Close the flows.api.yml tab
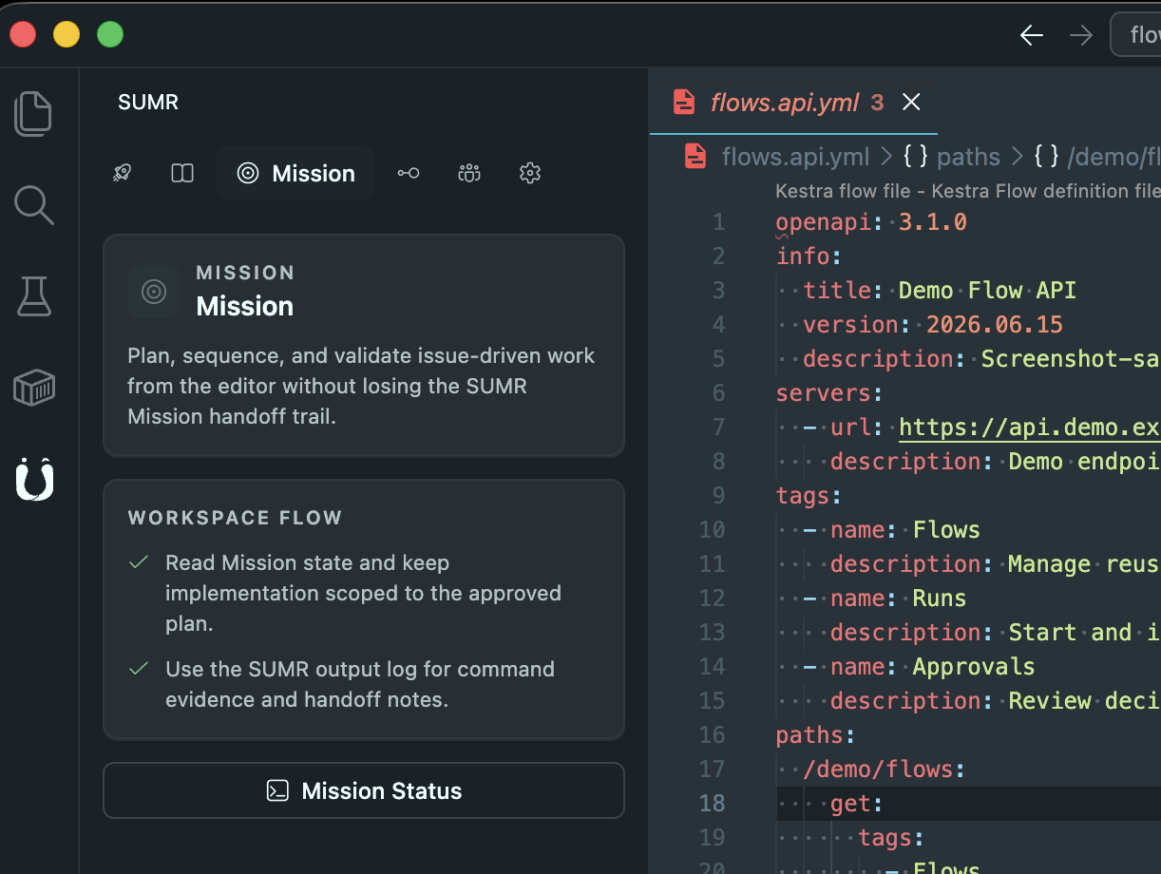Image resolution: width=1161 pixels, height=874 pixels. 911,102
